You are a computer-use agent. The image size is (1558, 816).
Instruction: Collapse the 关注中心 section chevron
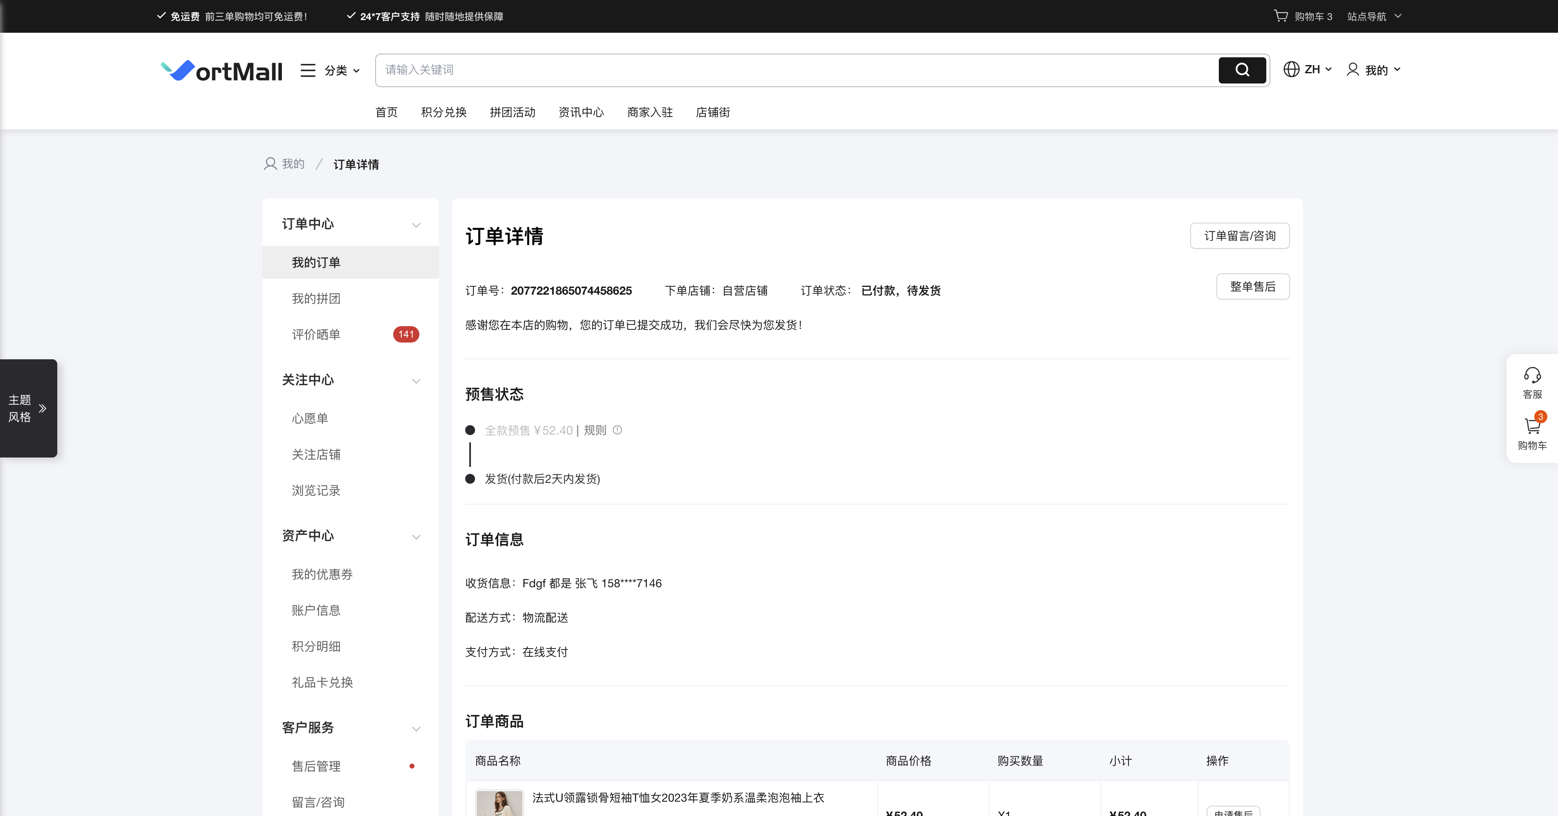pyautogui.click(x=416, y=381)
